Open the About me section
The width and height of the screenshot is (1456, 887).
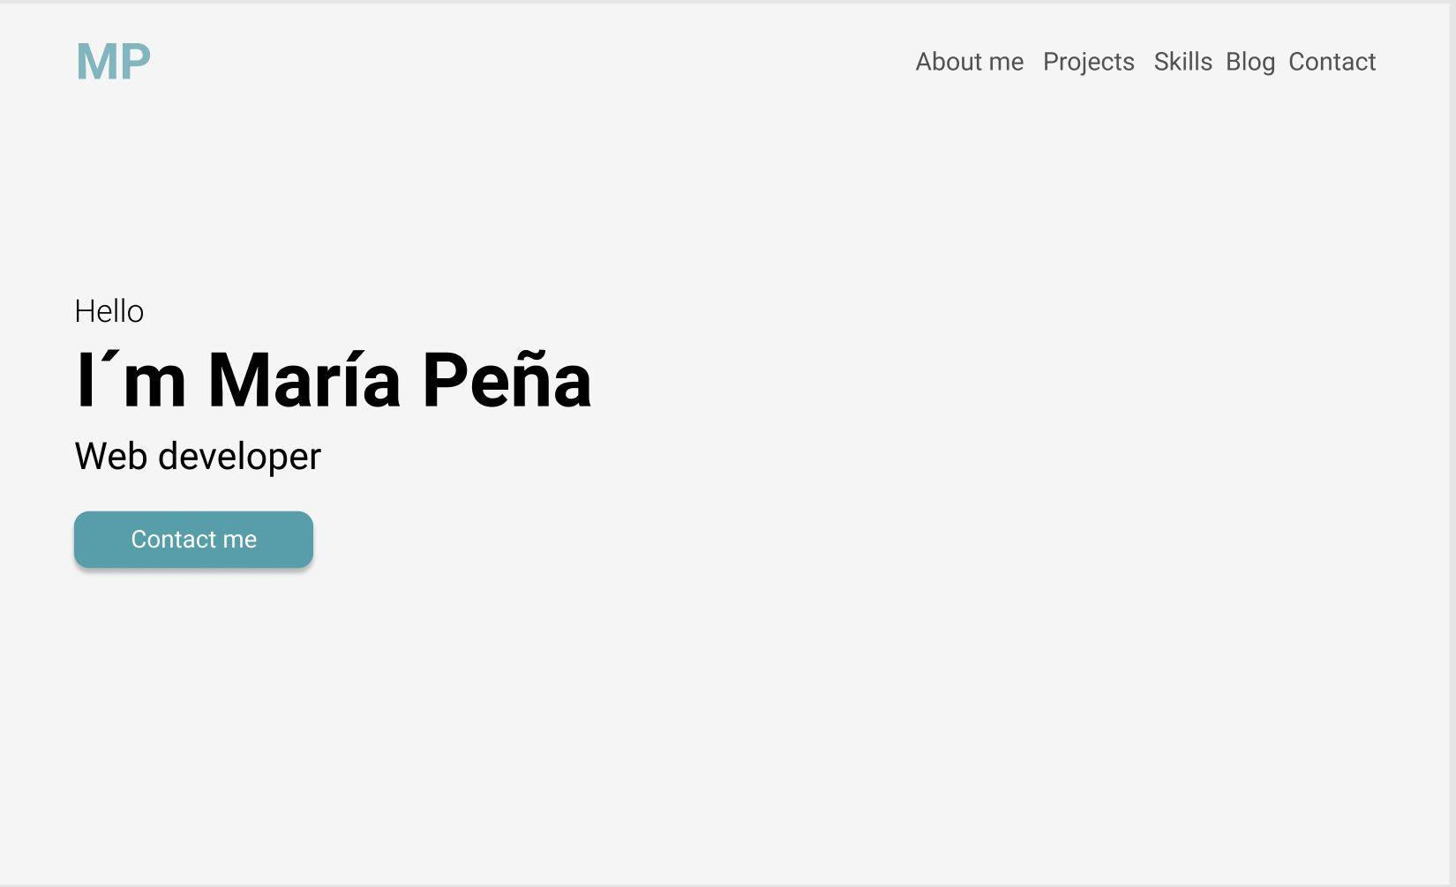(x=969, y=62)
